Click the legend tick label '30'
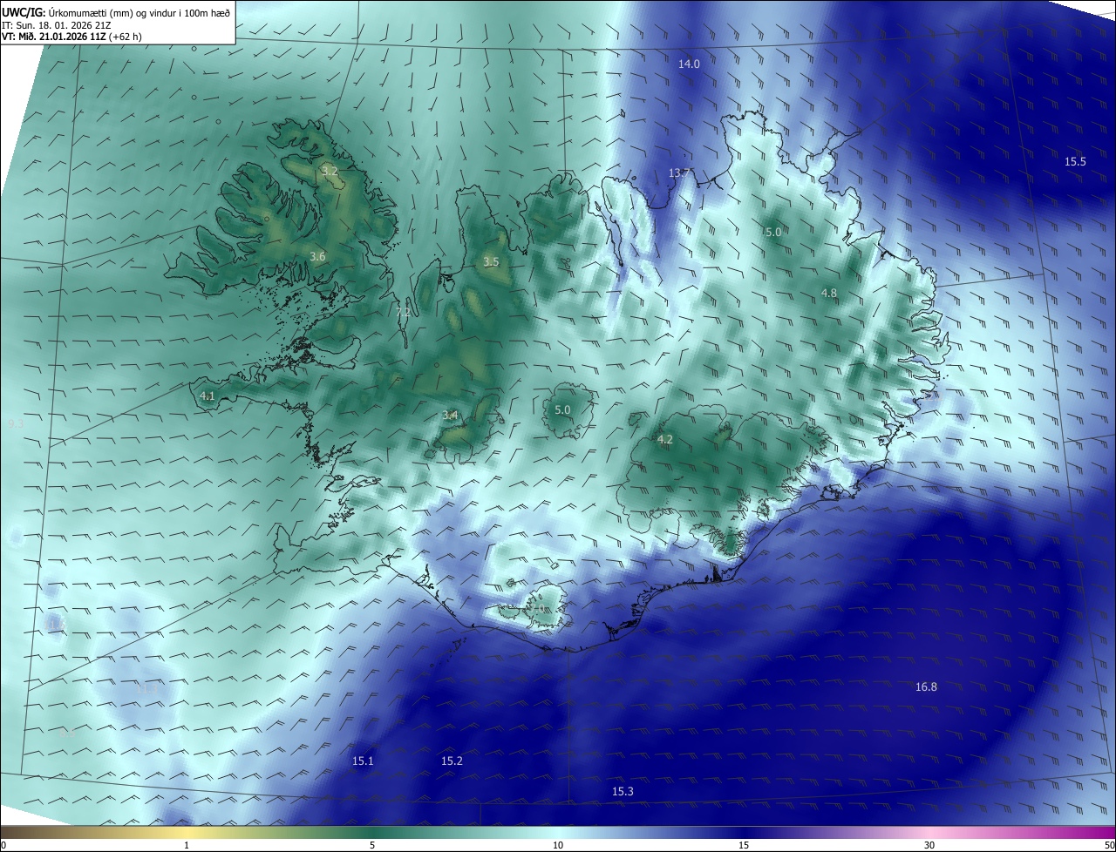 click(x=929, y=846)
